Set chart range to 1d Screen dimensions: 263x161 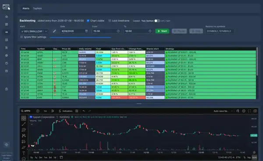click(x=55, y=157)
